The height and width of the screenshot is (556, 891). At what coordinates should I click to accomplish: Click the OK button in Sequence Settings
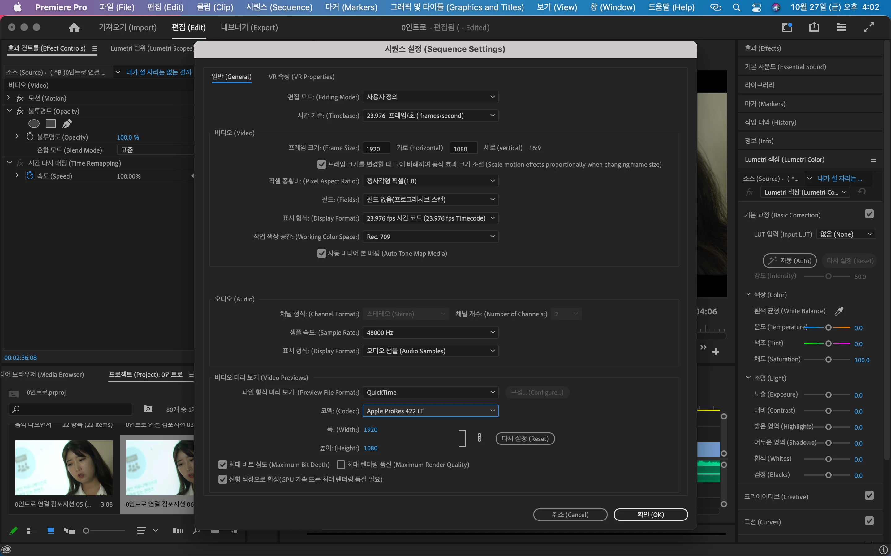pyautogui.click(x=650, y=514)
